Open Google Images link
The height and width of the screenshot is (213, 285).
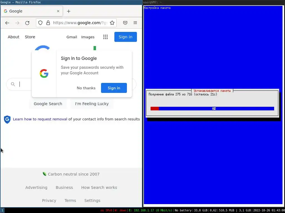88,37
